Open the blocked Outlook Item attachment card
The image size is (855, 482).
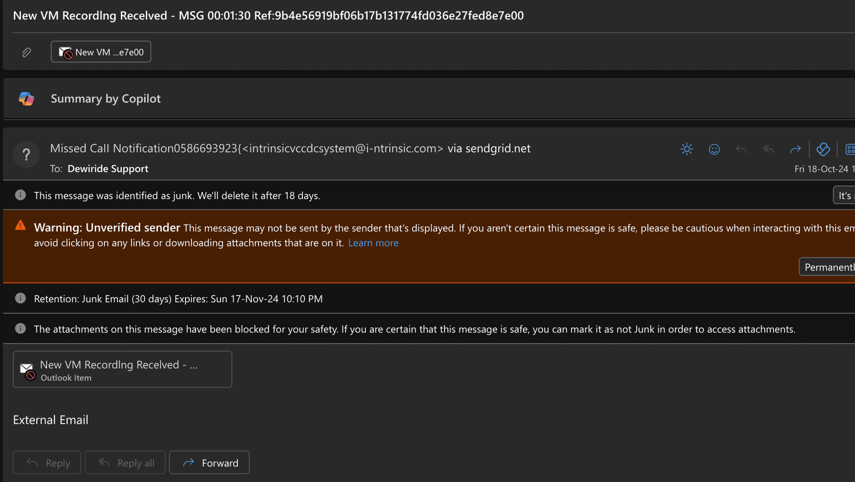(x=122, y=369)
